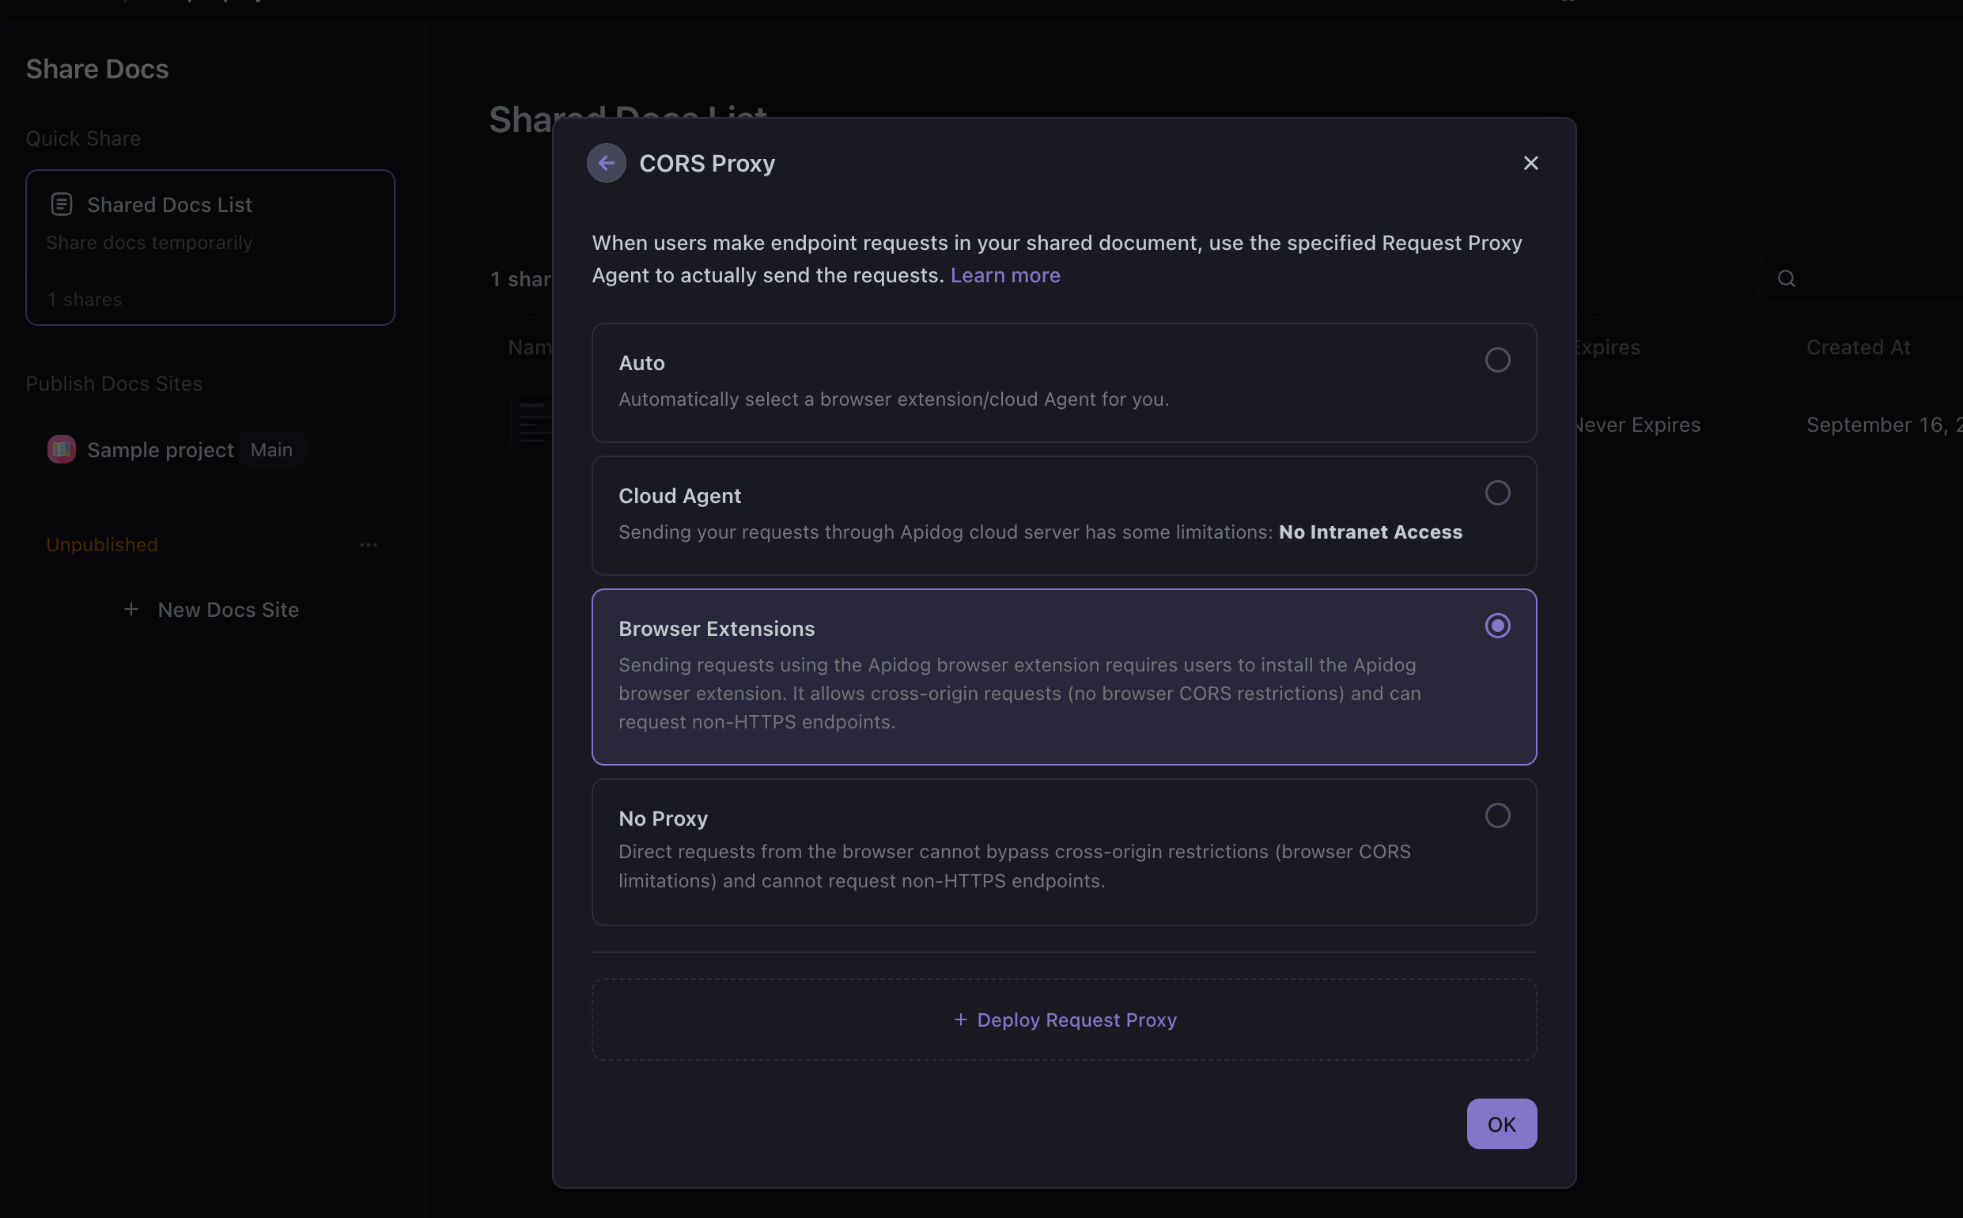The width and height of the screenshot is (1963, 1218).
Task: Click the magnifier icon in search field
Action: coord(1786,278)
